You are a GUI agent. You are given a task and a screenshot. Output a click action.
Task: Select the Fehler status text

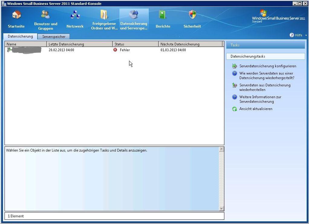(x=125, y=50)
